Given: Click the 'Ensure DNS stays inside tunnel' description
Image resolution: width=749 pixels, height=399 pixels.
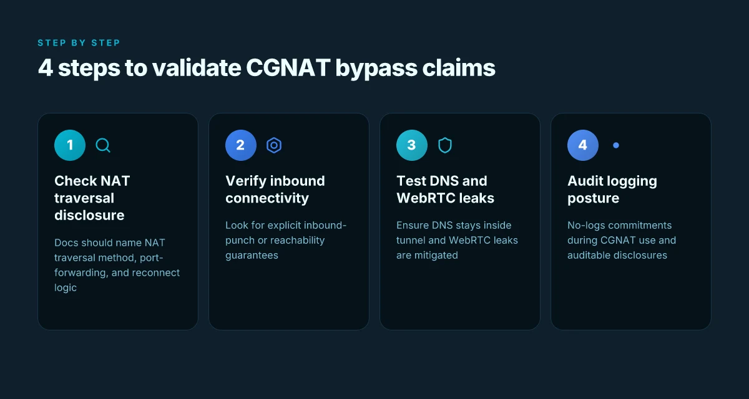Looking at the screenshot, I should pyautogui.click(x=458, y=240).
